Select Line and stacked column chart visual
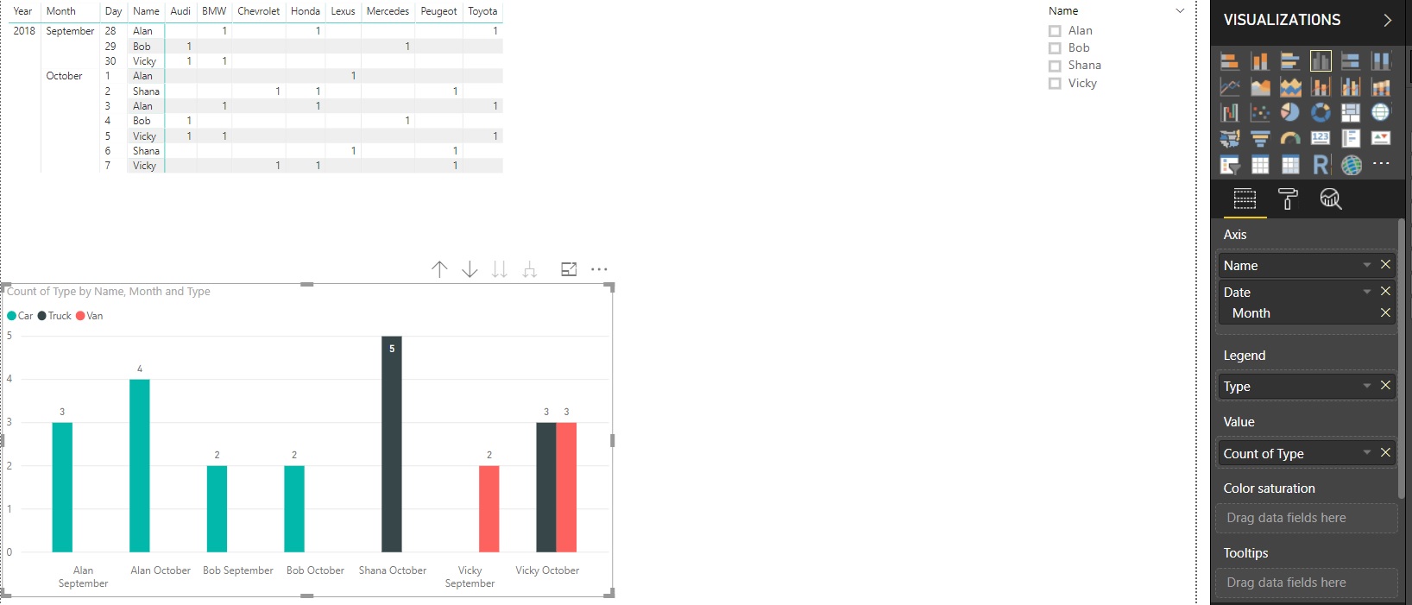 point(1321,87)
